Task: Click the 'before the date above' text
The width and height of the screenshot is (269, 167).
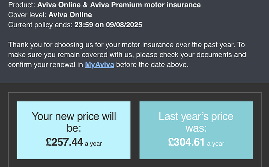Action: [152, 65]
